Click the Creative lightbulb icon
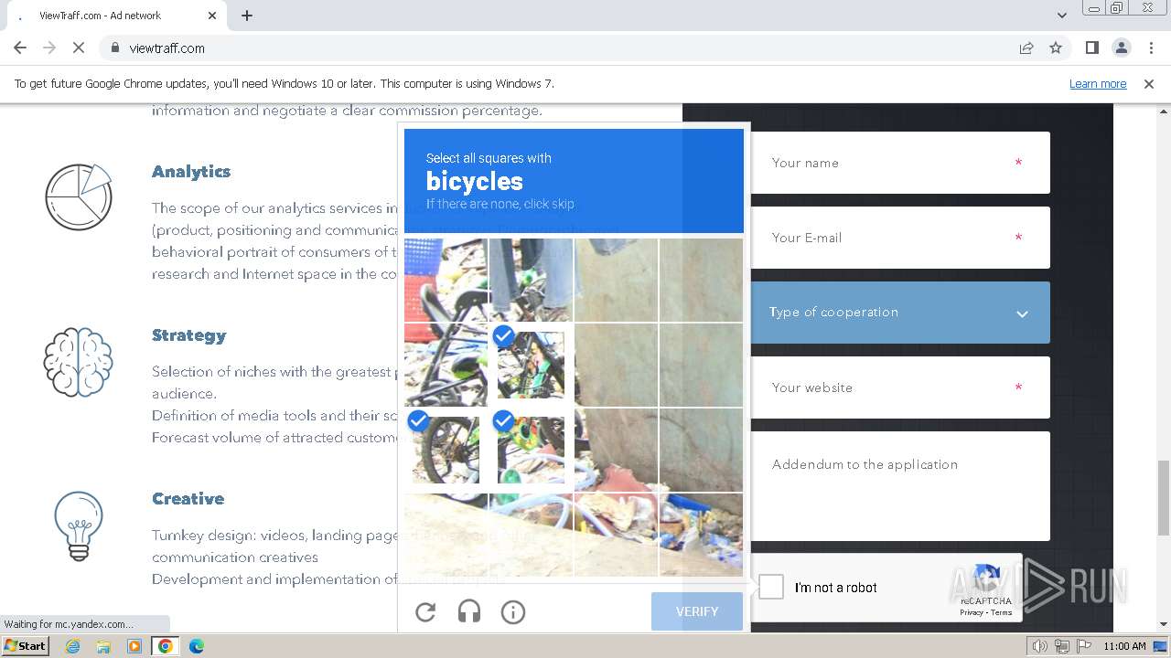1171x658 pixels. pyautogui.click(x=79, y=525)
